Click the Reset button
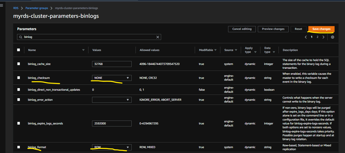Screen dimensions: 345x153 coord(298,29)
